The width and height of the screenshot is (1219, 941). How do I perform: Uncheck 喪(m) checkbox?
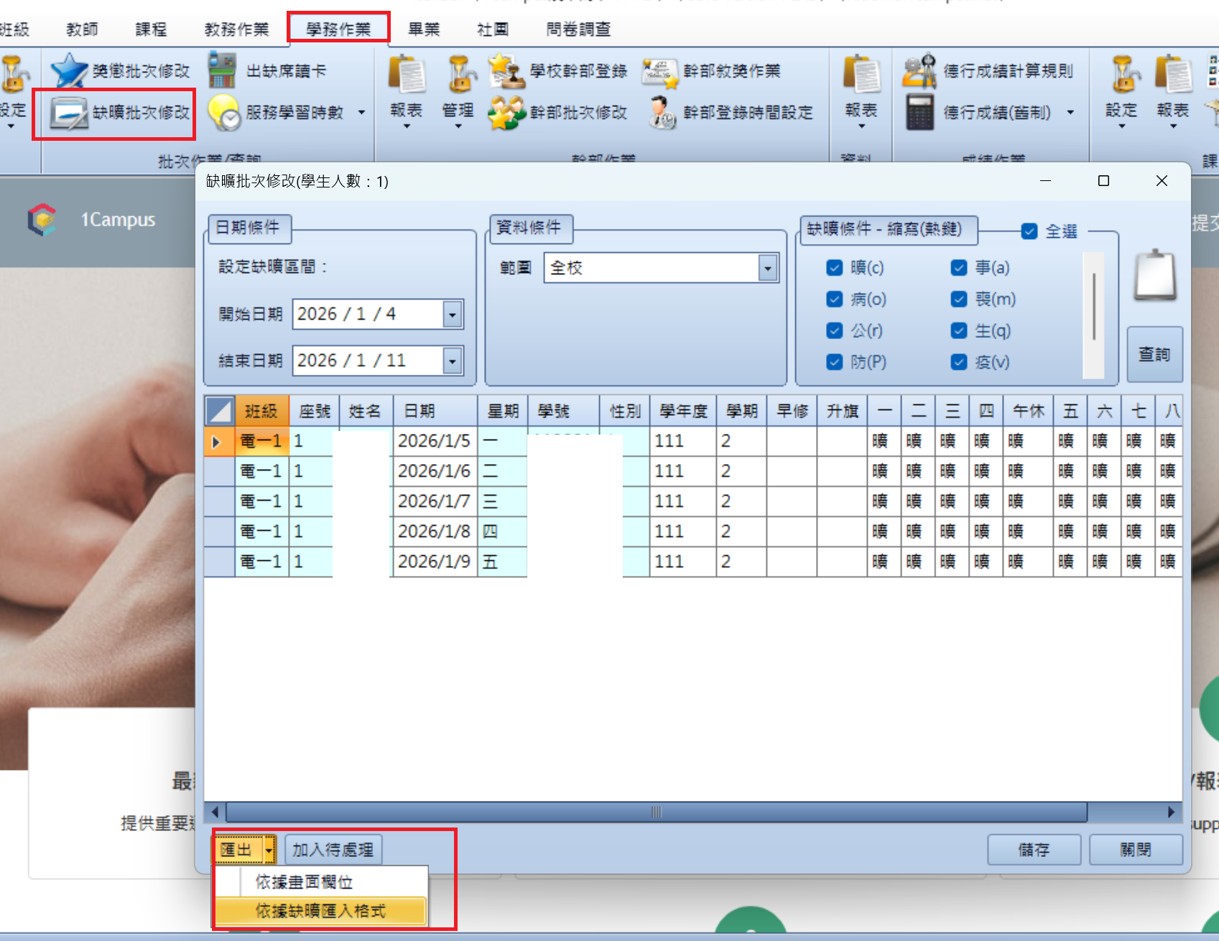(x=959, y=299)
